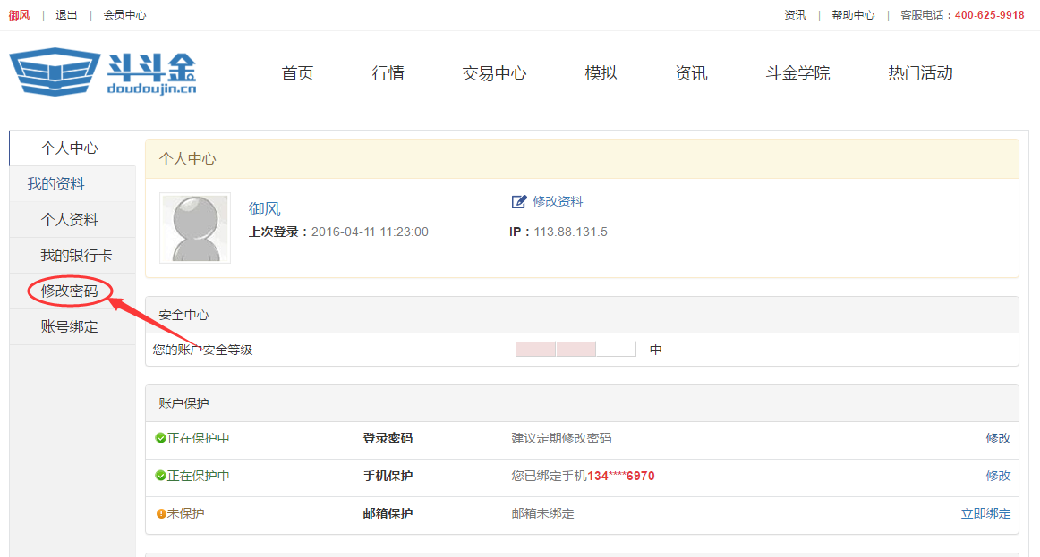Open 帮助中心 at the top right
This screenshot has height=557, width=1040.
point(853,14)
